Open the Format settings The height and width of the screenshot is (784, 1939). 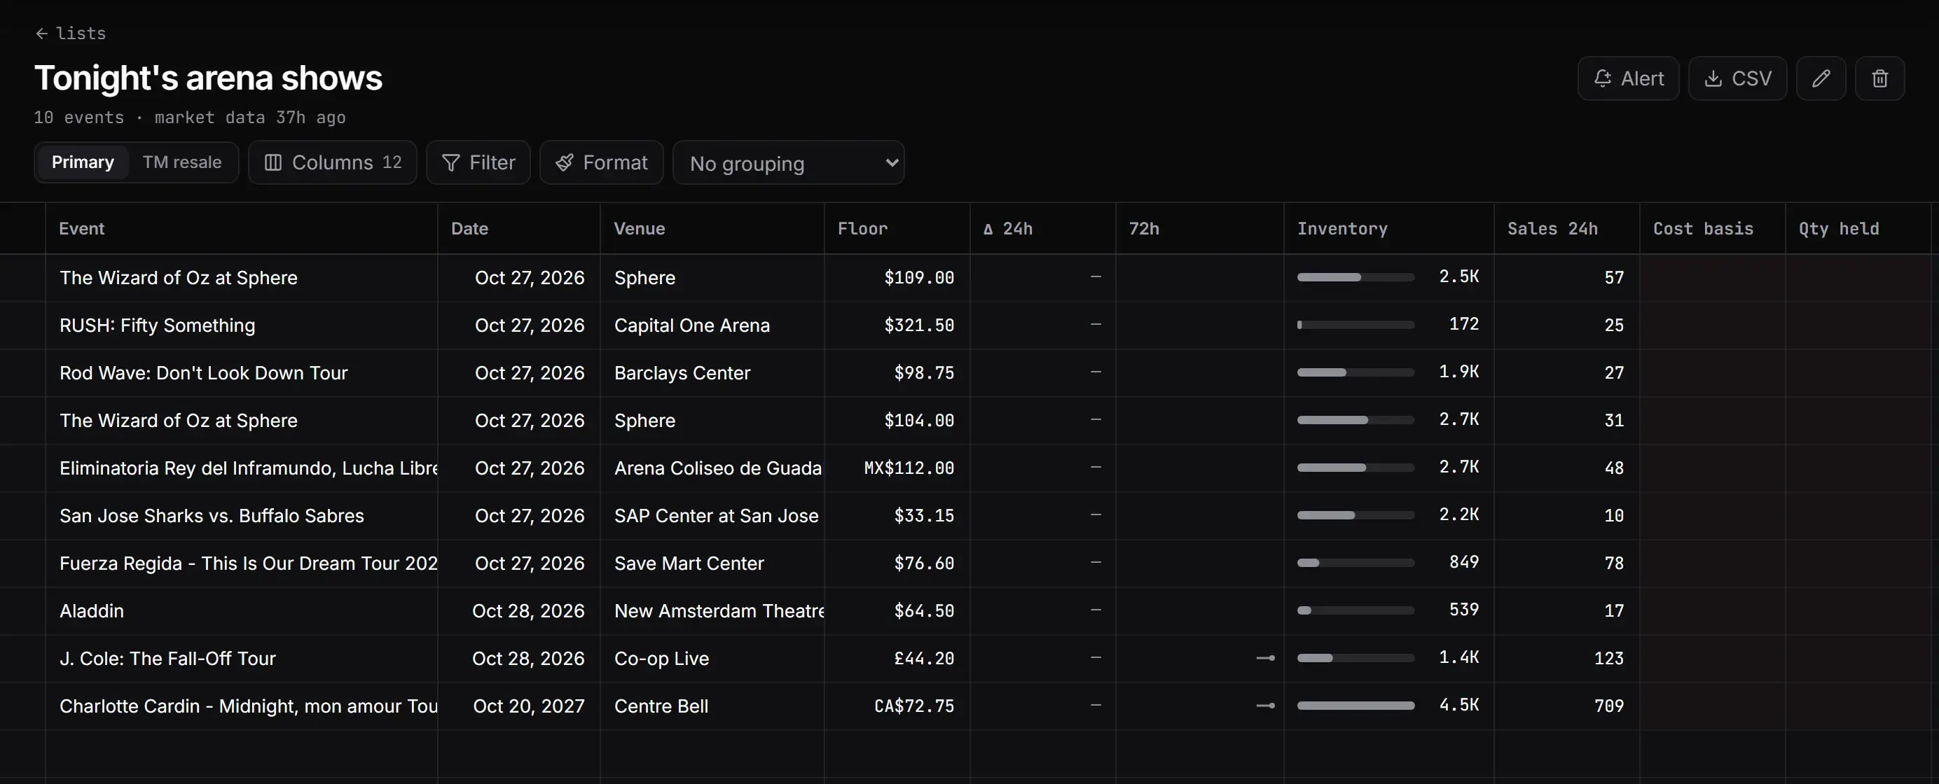coord(602,162)
